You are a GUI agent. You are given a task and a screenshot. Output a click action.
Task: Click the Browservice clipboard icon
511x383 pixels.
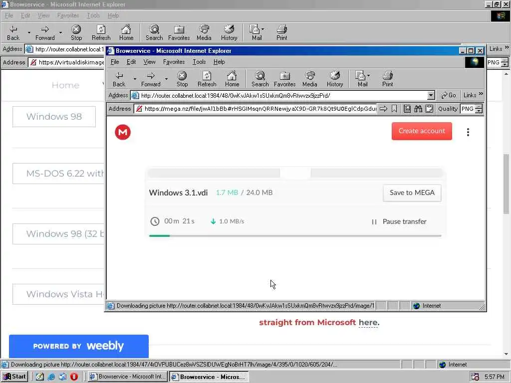pos(429,109)
